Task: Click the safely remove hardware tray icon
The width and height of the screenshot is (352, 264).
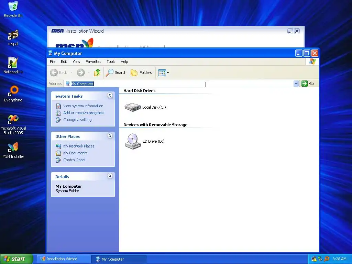Action: [x=320, y=259]
